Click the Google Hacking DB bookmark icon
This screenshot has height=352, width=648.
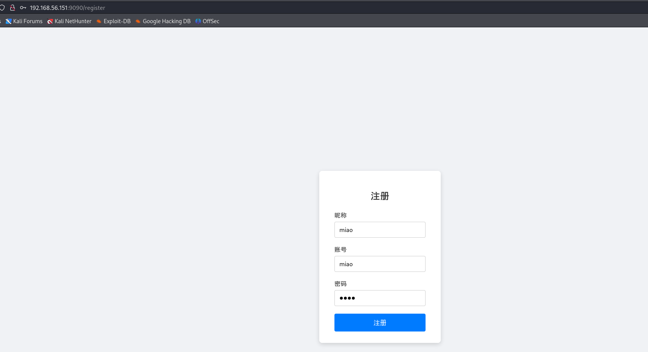coord(138,21)
